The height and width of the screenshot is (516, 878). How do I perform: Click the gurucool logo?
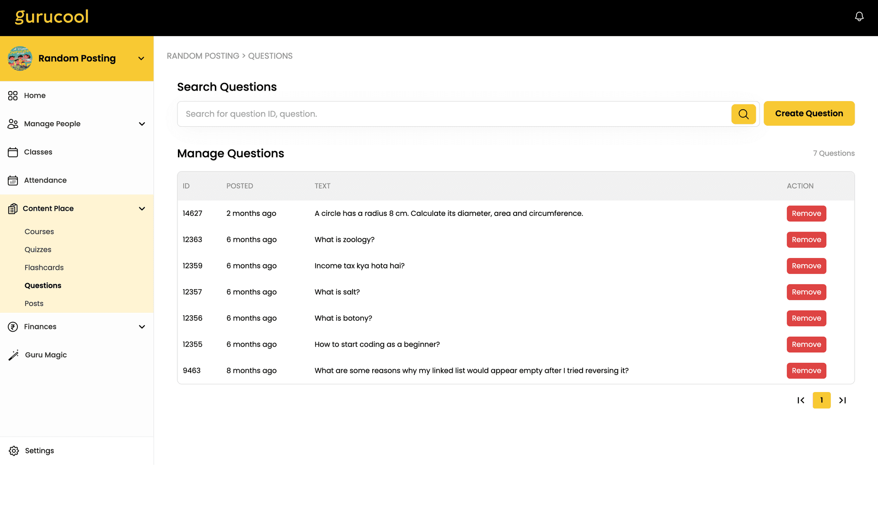52,17
